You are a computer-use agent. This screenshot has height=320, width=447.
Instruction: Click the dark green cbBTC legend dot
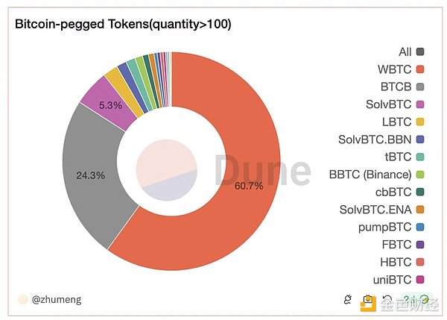(x=420, y=192)
